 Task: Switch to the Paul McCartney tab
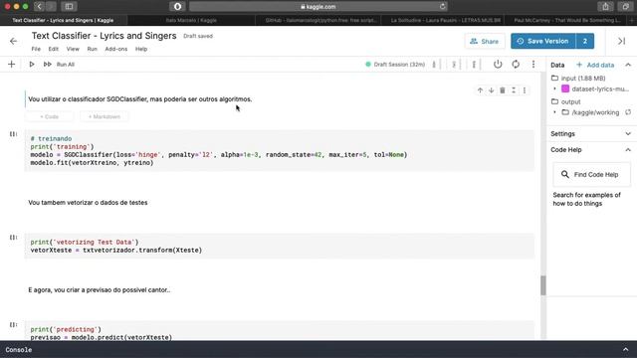point(566,20)
